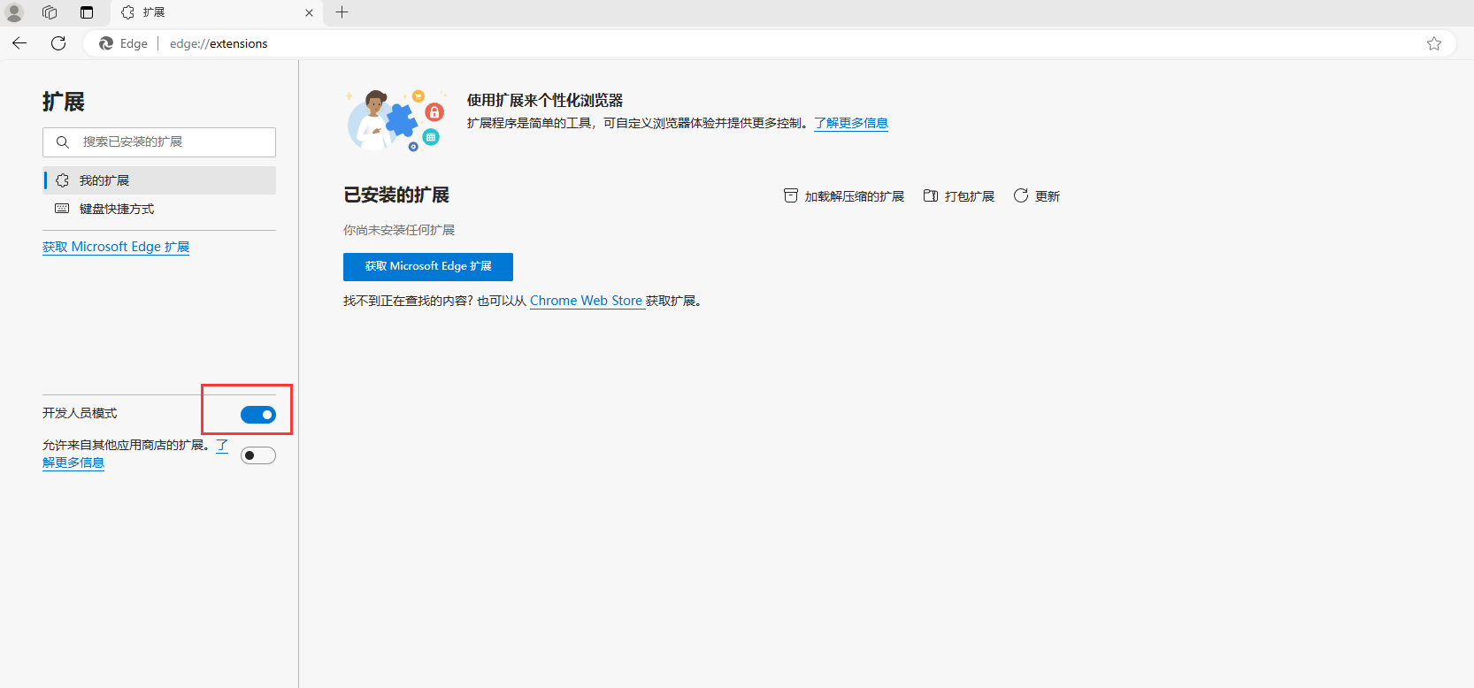This screenshot has width=1474, height=688.
Task: Open the workspaces icon in title bar
Action: point(50,12)
